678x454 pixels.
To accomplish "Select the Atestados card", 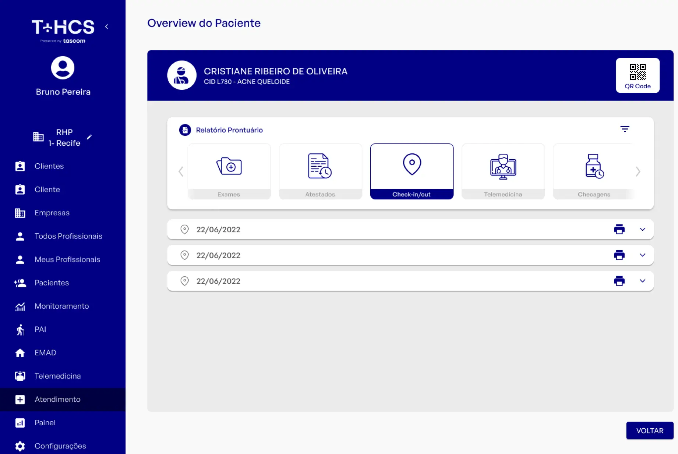I will [320, 171].
